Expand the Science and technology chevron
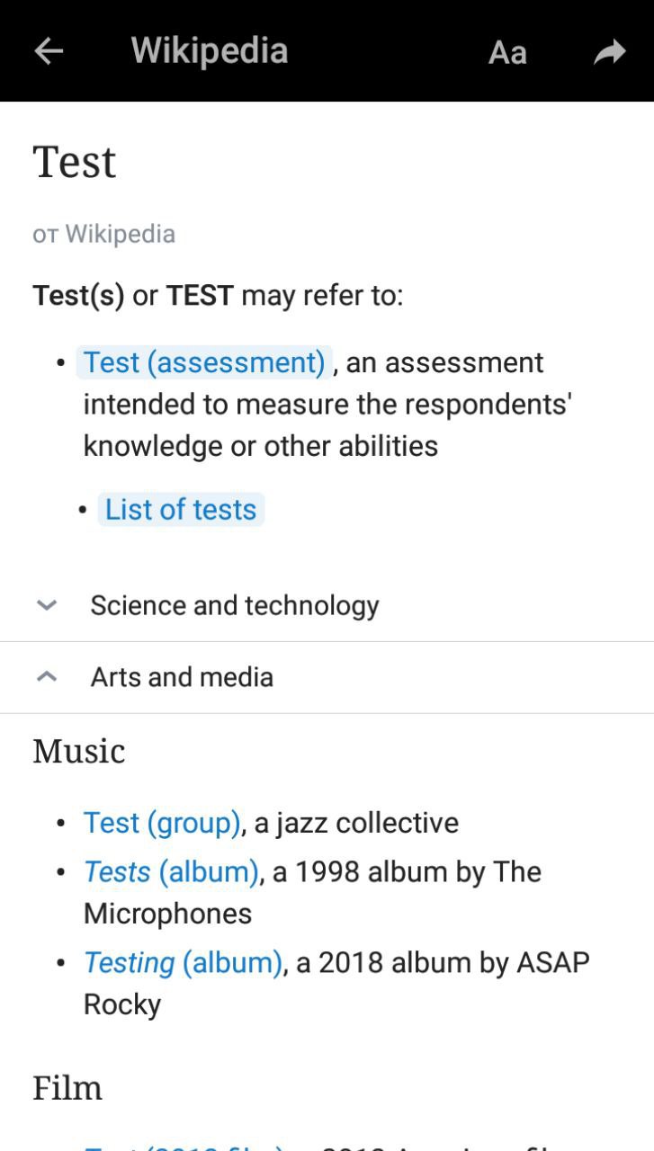The image size is (654, 1151). (x=47, y=605)
